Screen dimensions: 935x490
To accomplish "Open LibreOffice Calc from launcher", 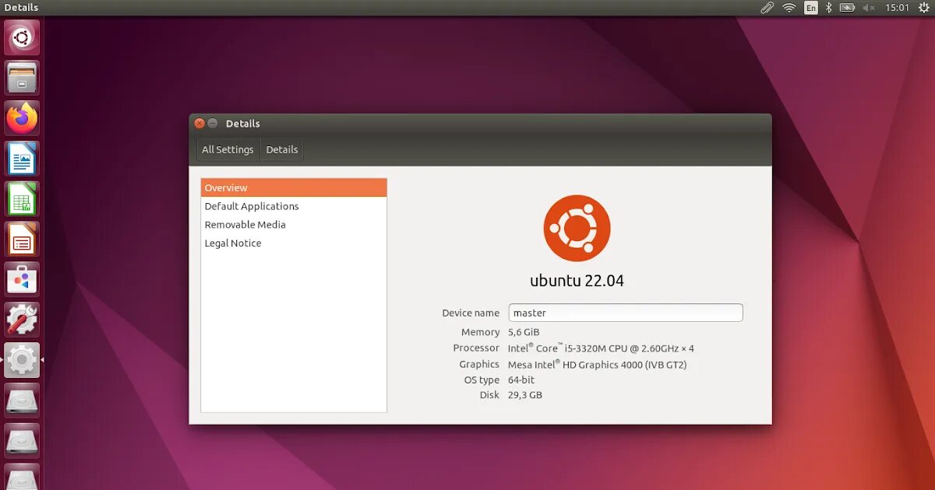I will [22, 199].
